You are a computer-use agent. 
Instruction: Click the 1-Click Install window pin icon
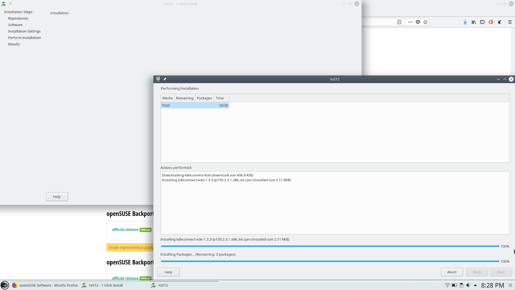[x=10, y=4]
